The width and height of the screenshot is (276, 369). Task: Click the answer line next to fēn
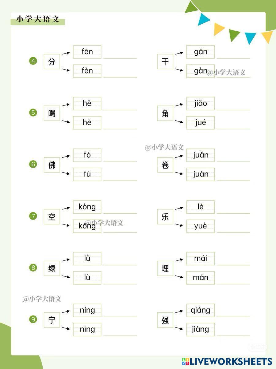coord(120,54)
